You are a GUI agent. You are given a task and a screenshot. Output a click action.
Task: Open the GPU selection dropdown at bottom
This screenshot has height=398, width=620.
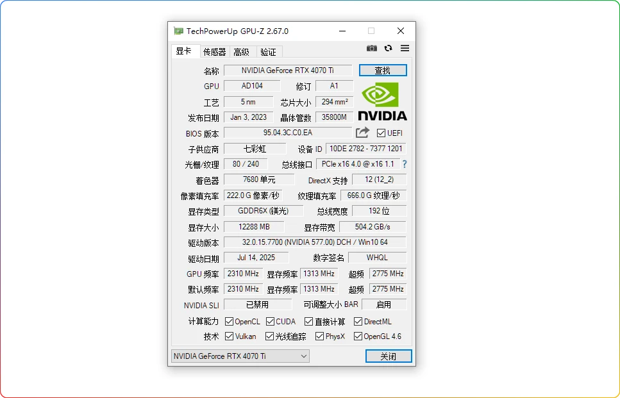(240, 356)
